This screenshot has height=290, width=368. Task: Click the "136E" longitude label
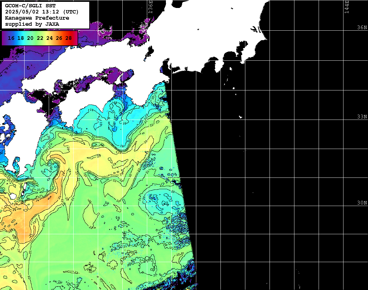tap(151, 7)
